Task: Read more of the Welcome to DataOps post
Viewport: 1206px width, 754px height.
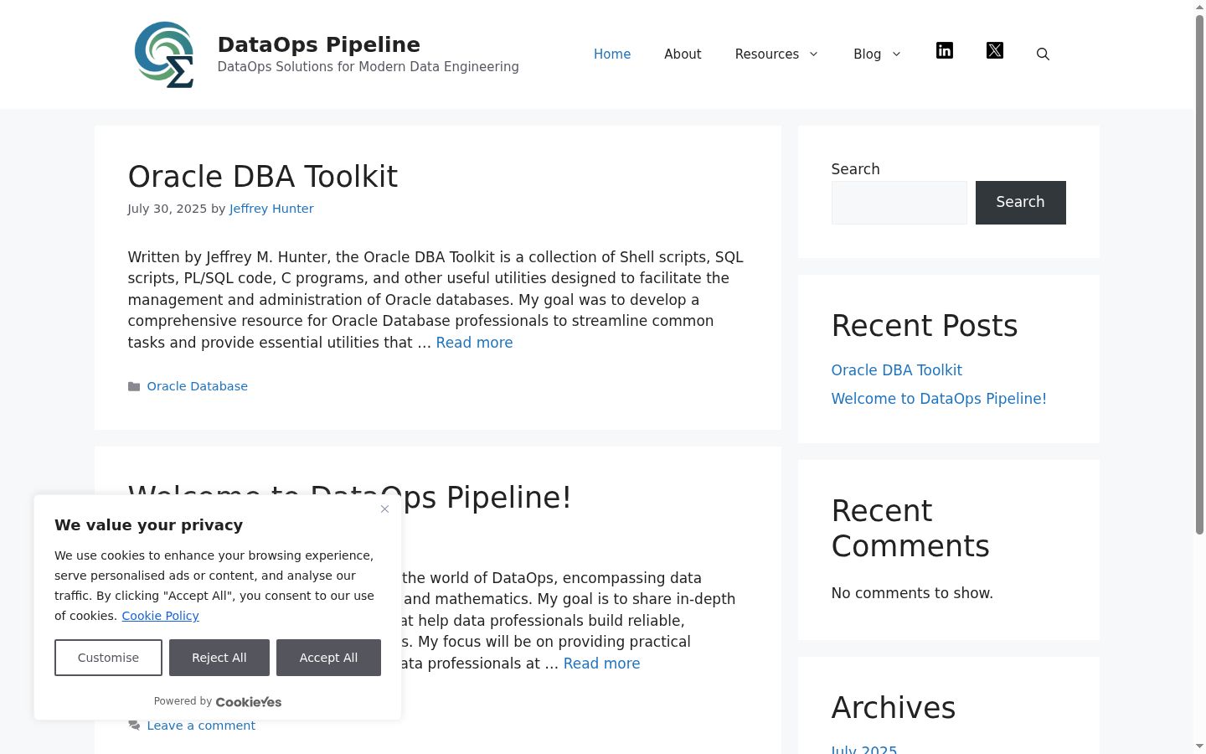Action: coord(601,664)
